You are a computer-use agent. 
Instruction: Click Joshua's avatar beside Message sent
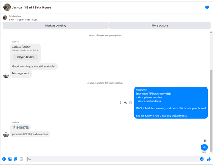(x=6, y=76)
